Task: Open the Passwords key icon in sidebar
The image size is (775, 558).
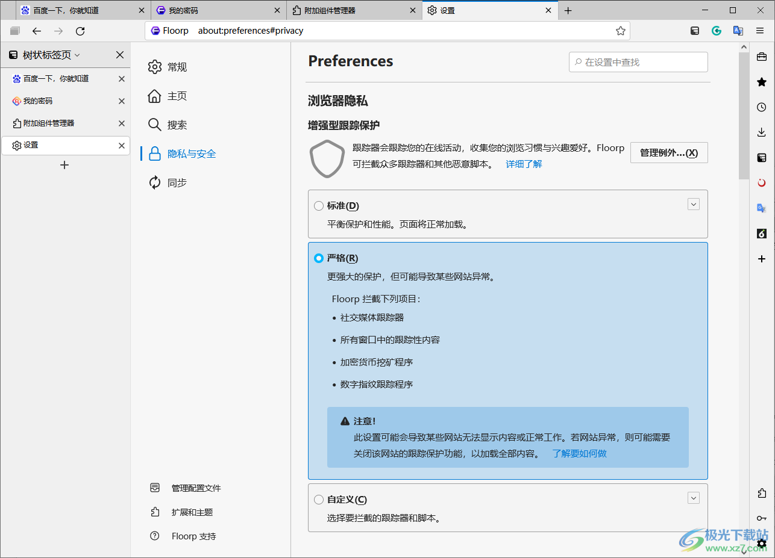Action: [761, 518]
